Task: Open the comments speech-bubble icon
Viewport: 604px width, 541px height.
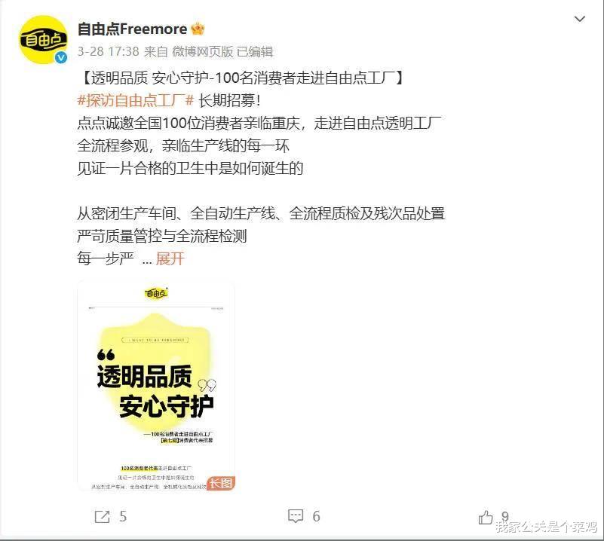Action: (296, 516)
